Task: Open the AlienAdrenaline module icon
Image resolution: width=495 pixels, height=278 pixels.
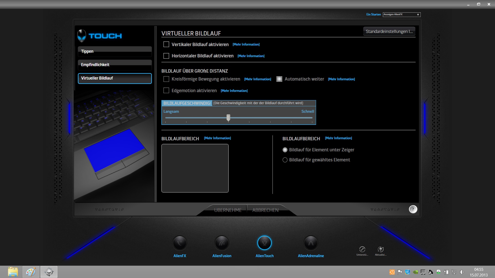Action: [x=311, y=243]
